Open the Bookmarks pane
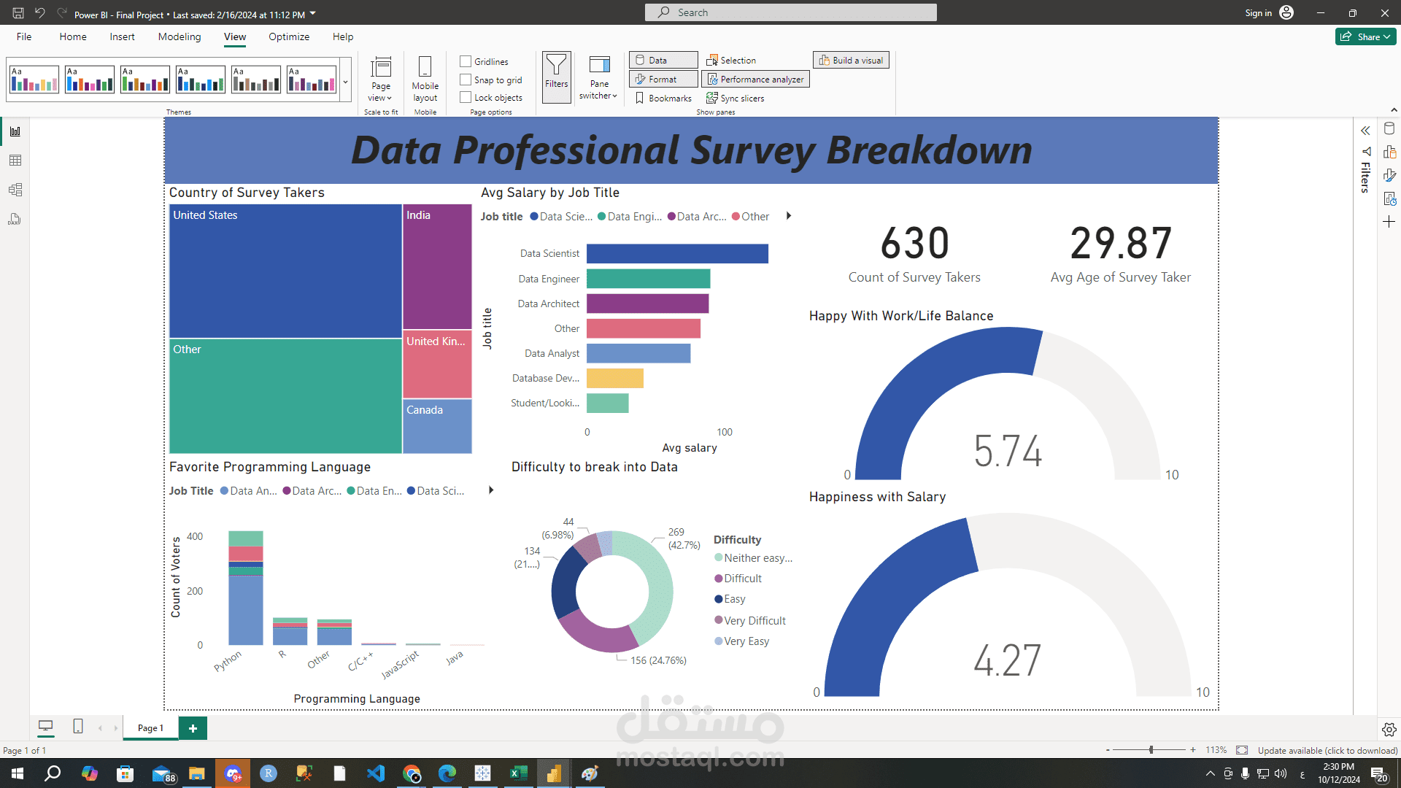This screenshot has width=1401, height=788. click(663, 98)
